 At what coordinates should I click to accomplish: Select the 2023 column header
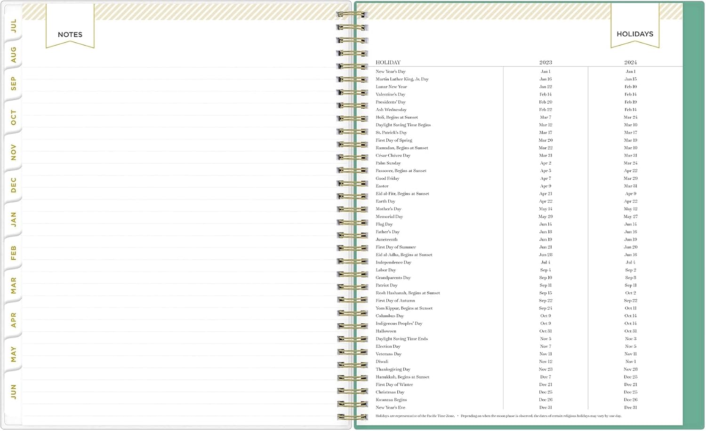point(546,62)
